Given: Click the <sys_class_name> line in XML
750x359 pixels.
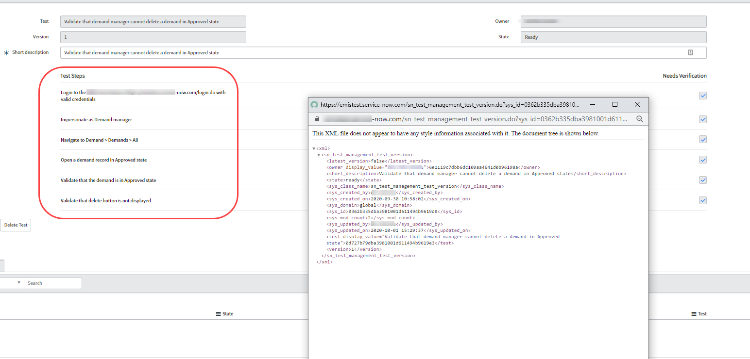Looking at the screenshot, I should 415,186.
